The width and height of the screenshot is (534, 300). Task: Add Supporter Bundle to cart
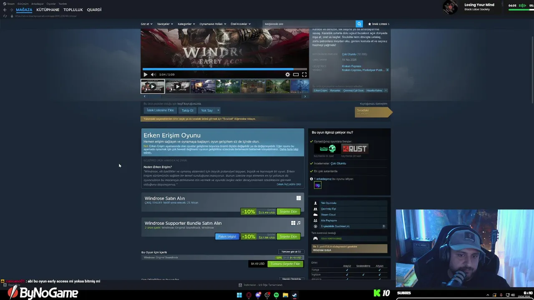pyautogui.click(x=288, y=237)
